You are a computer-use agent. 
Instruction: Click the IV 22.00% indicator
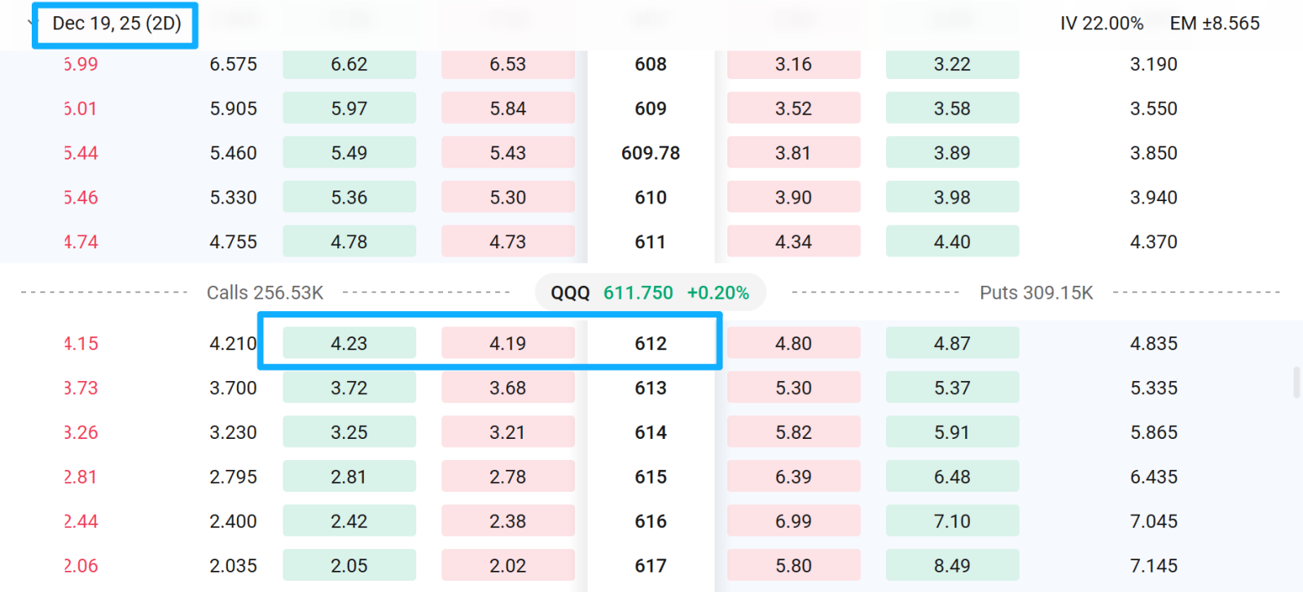1101,24
